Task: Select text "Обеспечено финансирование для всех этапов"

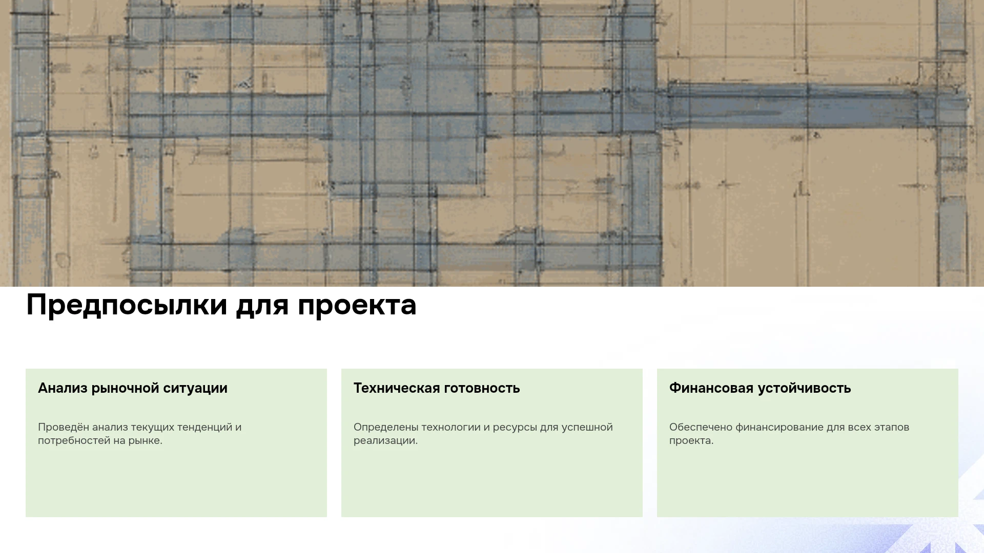Action: (789, 427)
